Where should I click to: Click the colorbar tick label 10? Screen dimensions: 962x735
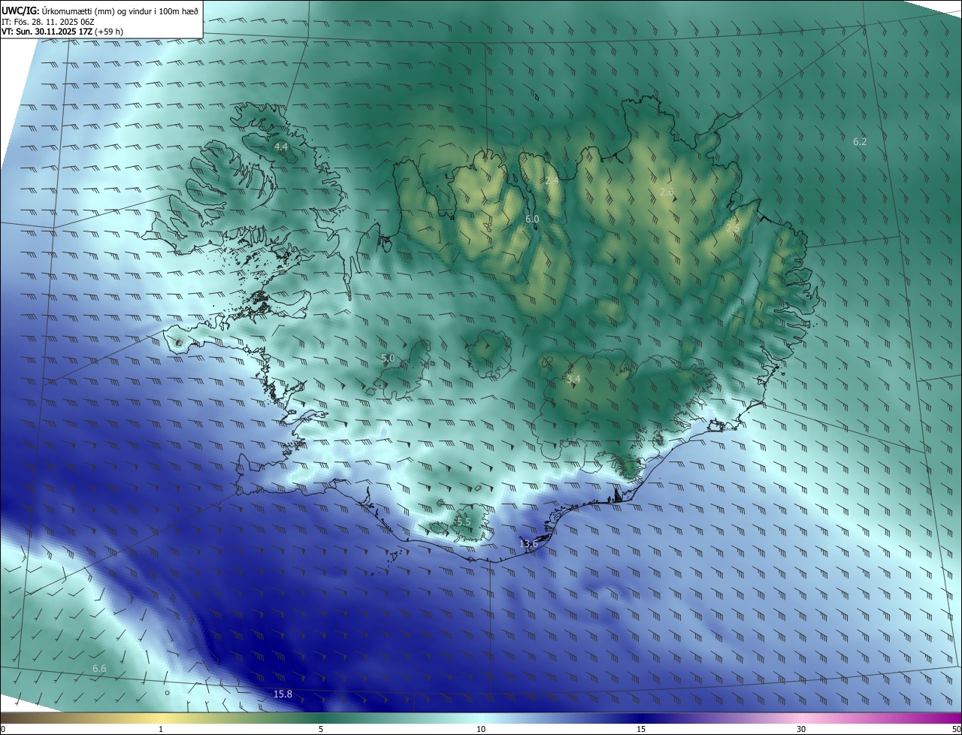point(481,729)
